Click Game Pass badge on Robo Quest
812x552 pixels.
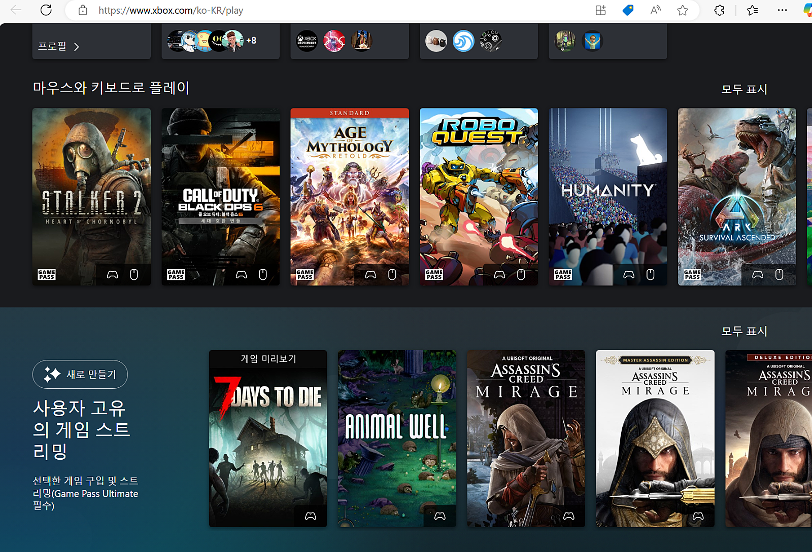(x=434, y=275)
